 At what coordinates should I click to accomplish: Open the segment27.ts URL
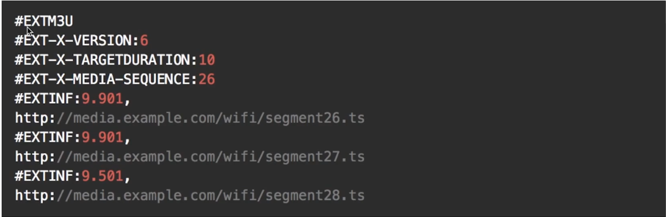pyautogui.click(x=189, y=157)
